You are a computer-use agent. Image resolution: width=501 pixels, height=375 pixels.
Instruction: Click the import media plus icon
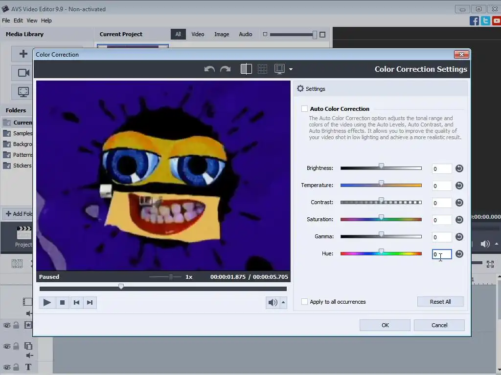pos(23,54)
